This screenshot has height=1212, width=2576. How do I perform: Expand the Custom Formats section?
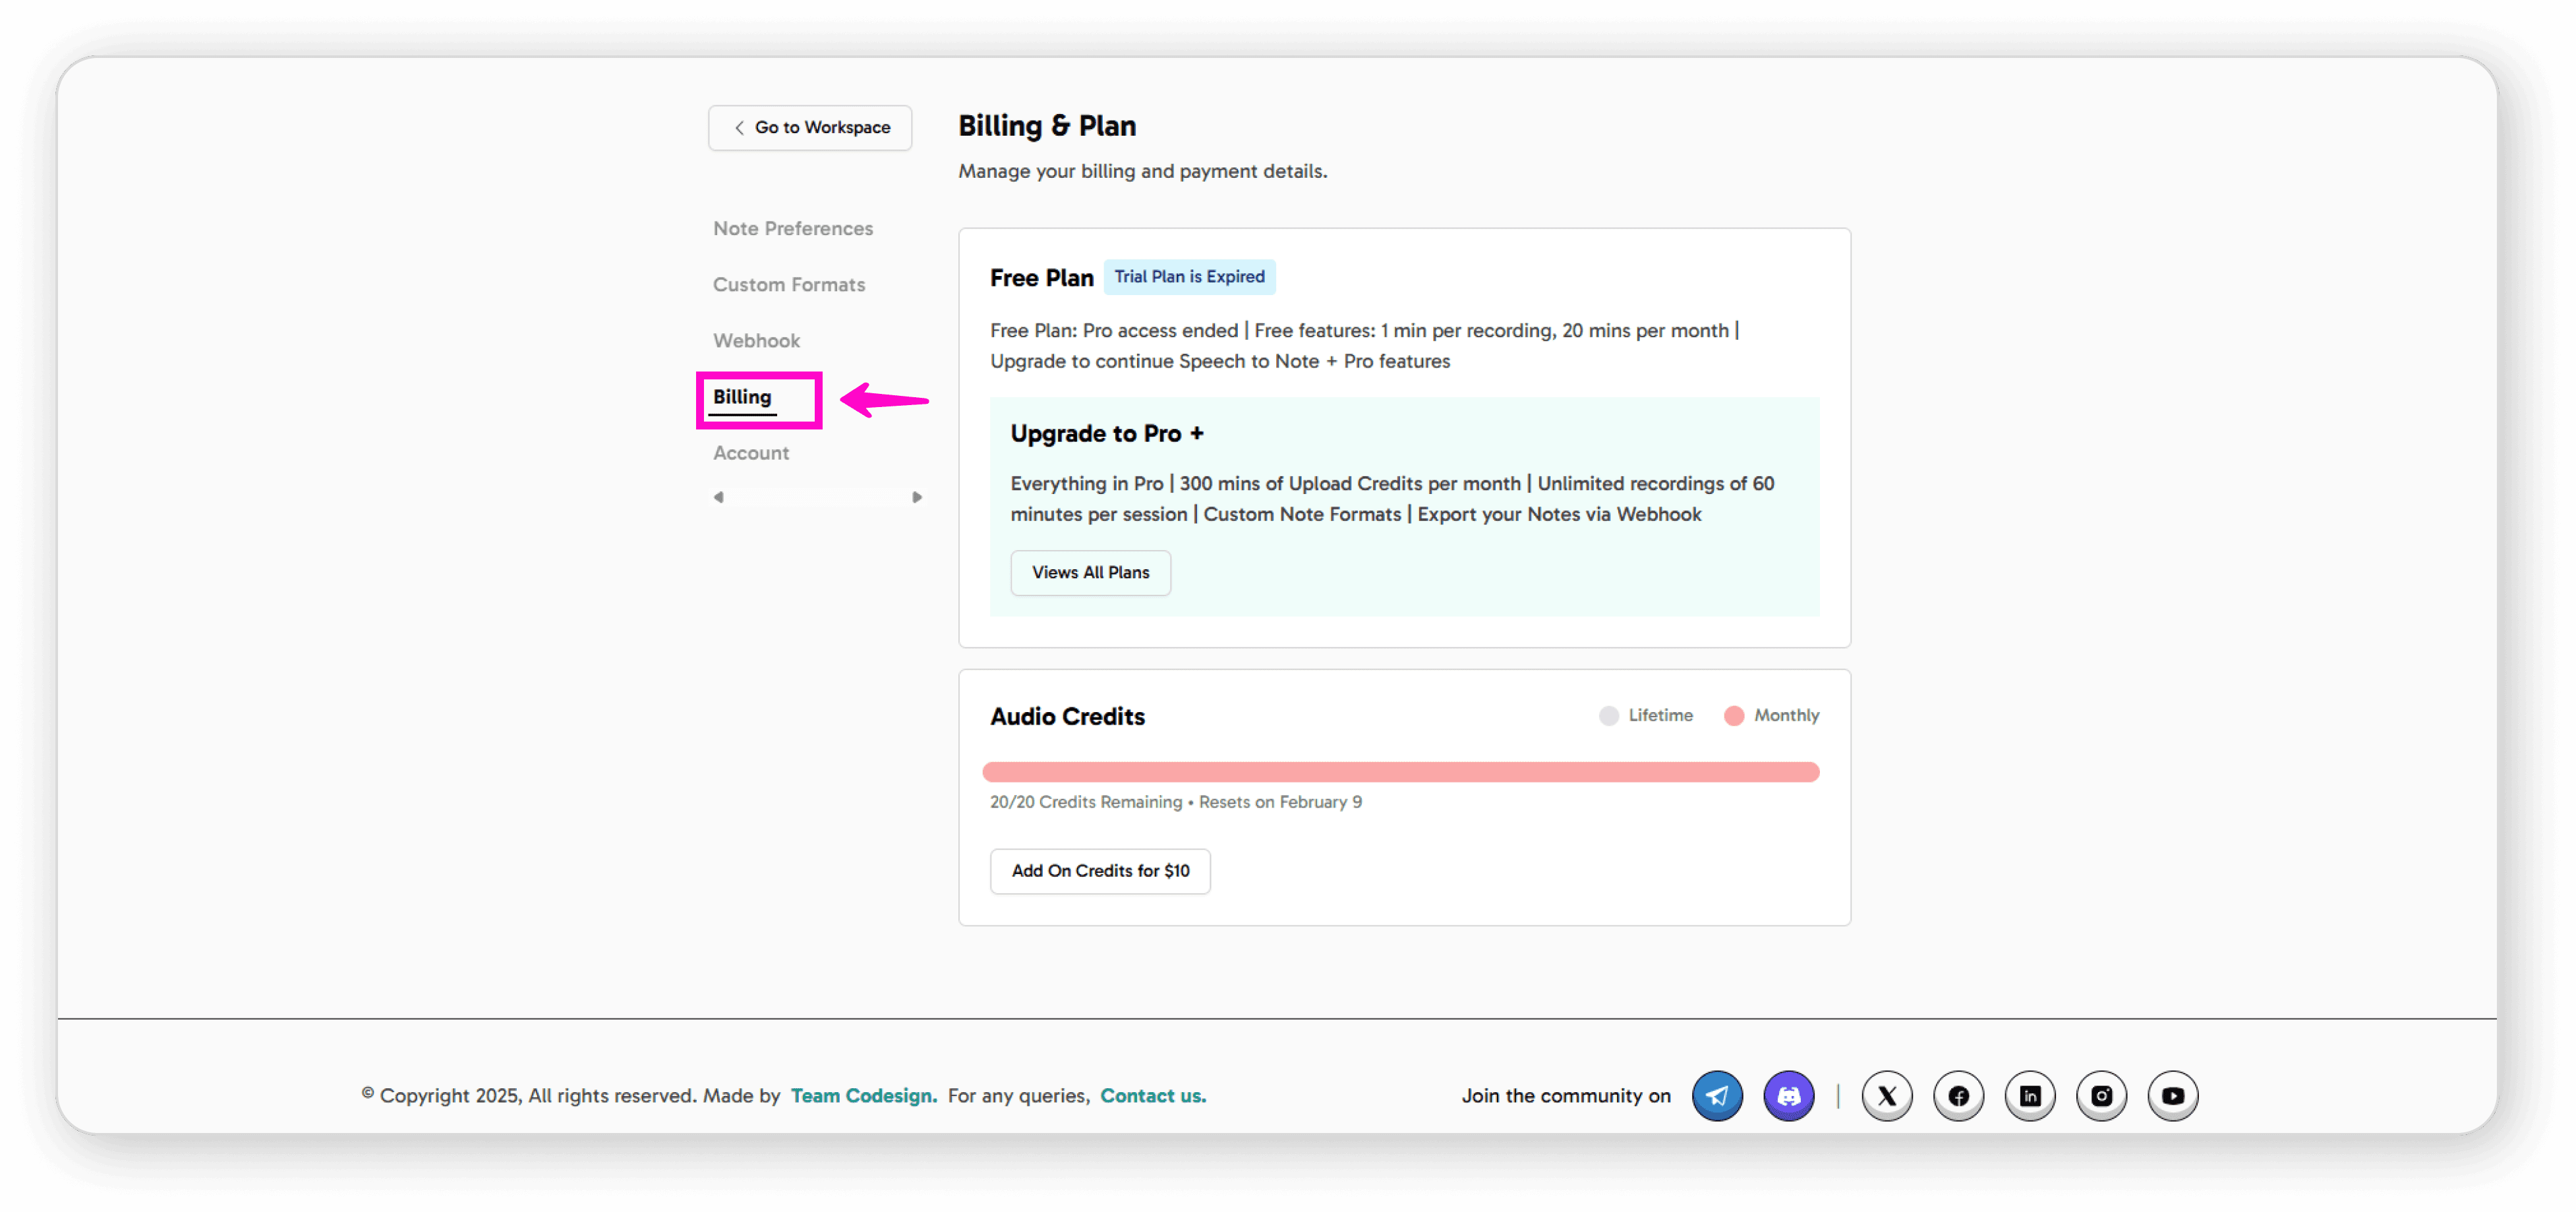click(x=789, y=284)
